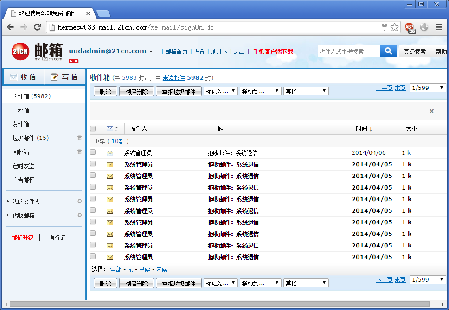Close the notification bar with x
The image size is (449, 310).
click(431, 111)
